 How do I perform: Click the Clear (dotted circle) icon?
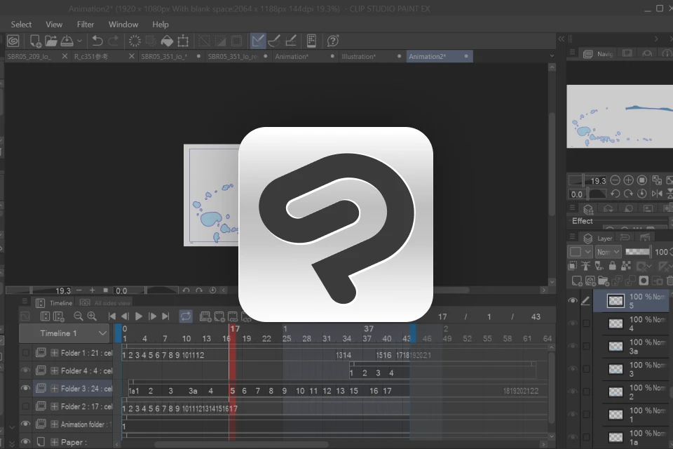(x=135, y=41)
